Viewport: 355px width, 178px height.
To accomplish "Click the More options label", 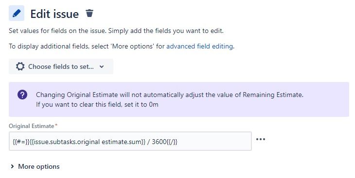I will tap(39, 166).
